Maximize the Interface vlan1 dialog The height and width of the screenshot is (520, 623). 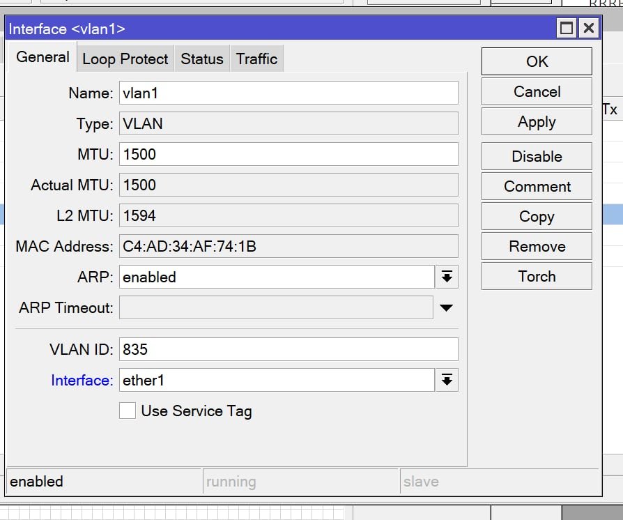tap(567, 29)
